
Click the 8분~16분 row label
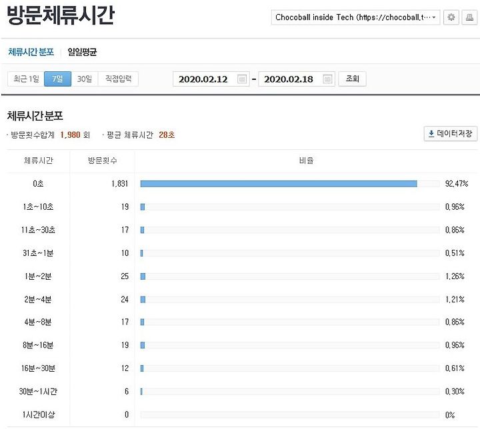tap(38, 345)
